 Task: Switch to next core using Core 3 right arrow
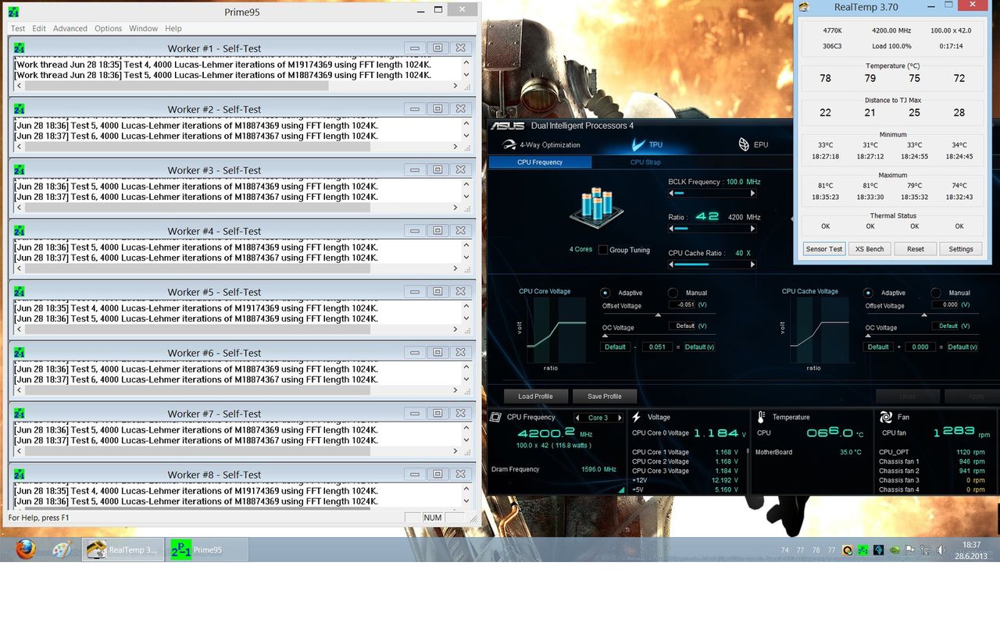(x=620, y=418)
